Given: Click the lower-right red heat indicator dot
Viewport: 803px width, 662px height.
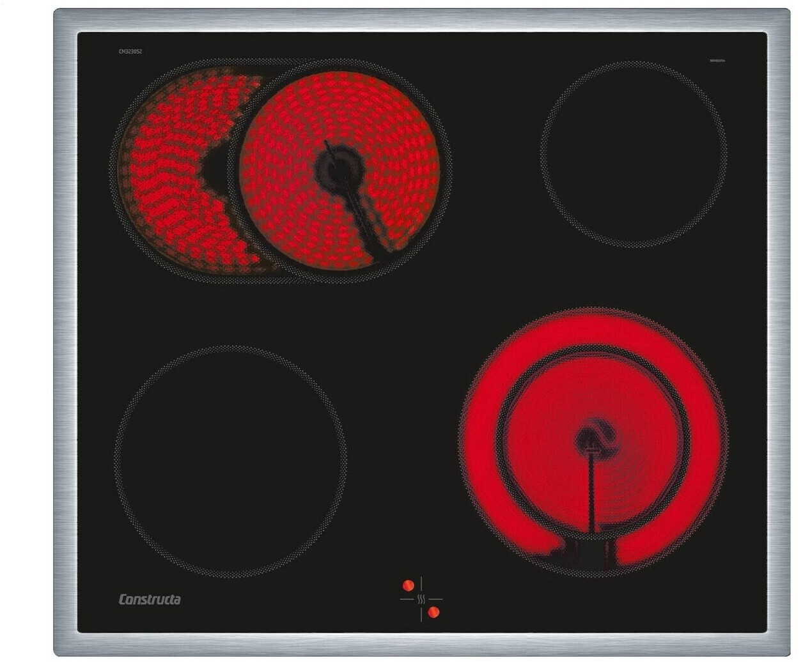Looking at the screenshot, I should click(x=434, y=613).
